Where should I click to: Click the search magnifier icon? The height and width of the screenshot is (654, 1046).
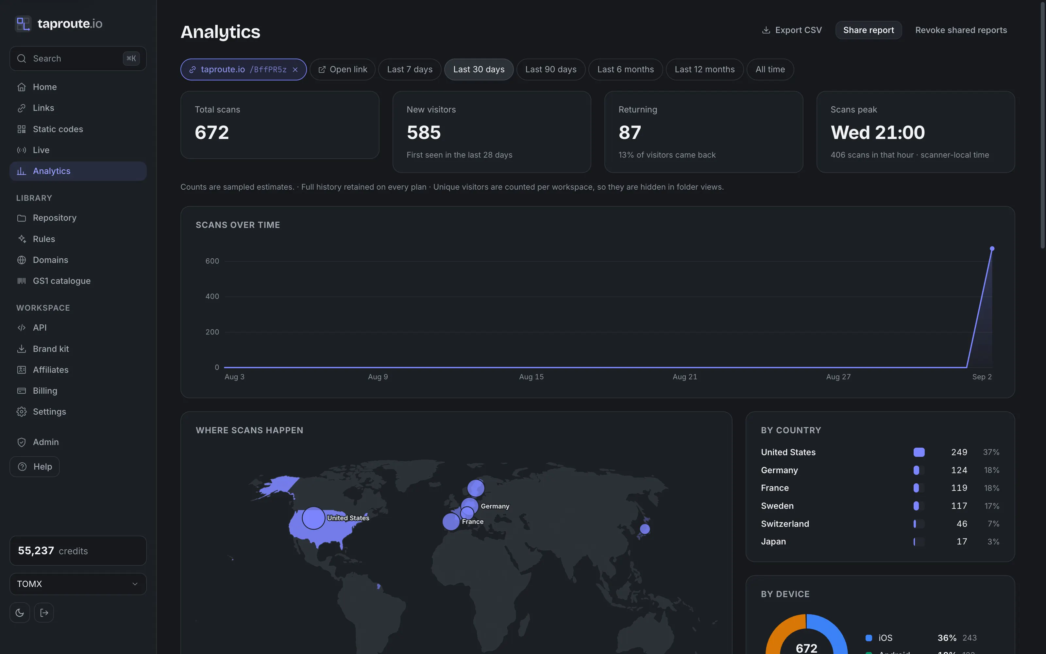[22, 59]
